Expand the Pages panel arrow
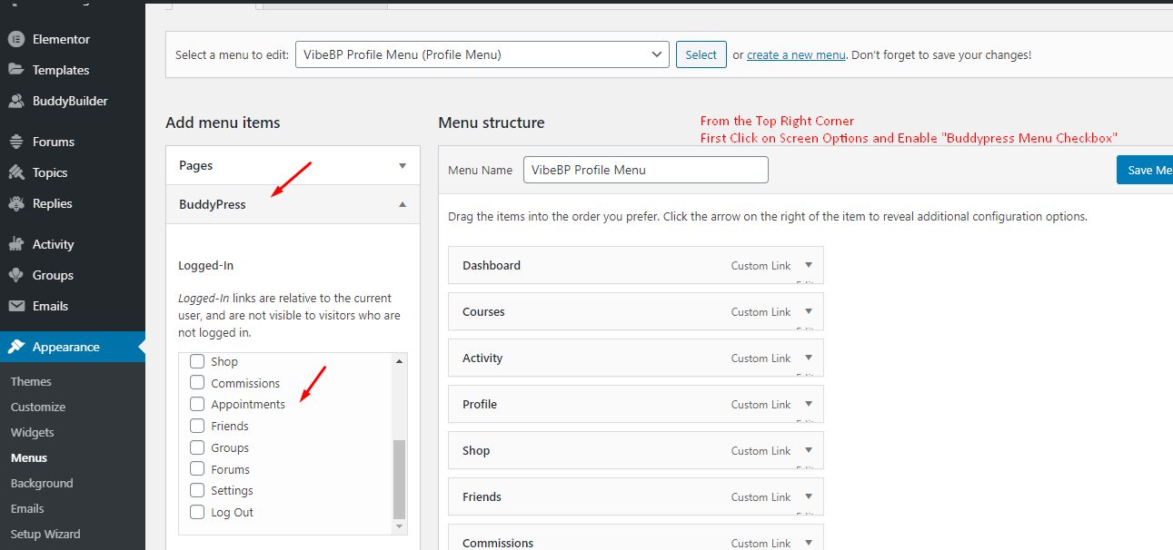This screenshot has width=1173, height=550. click(x=403, y=166)
